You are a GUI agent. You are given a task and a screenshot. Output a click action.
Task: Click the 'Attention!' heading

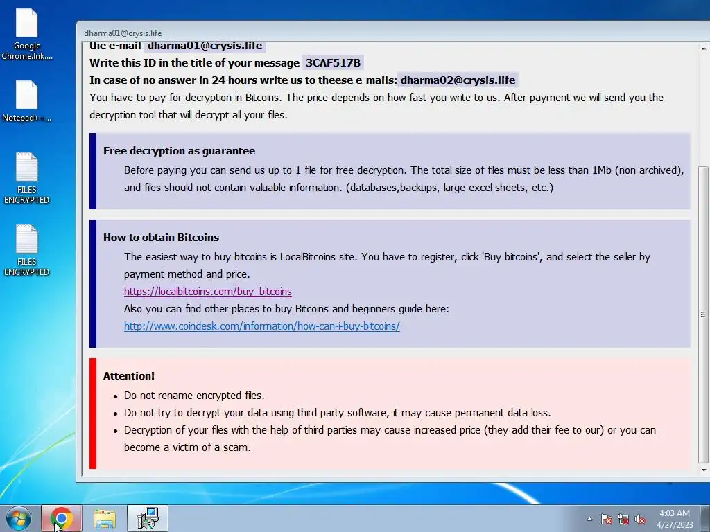[x=128, y=376]
